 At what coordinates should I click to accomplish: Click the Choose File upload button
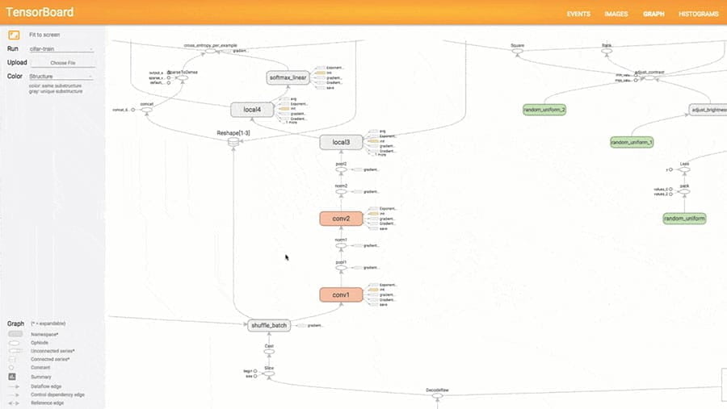pyautogui.click(x=62, y=62)
